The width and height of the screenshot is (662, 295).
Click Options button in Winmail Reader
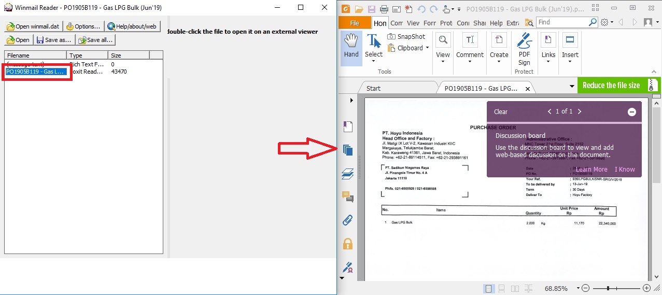coord(83,26)
